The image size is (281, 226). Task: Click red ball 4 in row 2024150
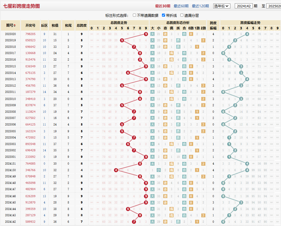(x=116, y=170)
